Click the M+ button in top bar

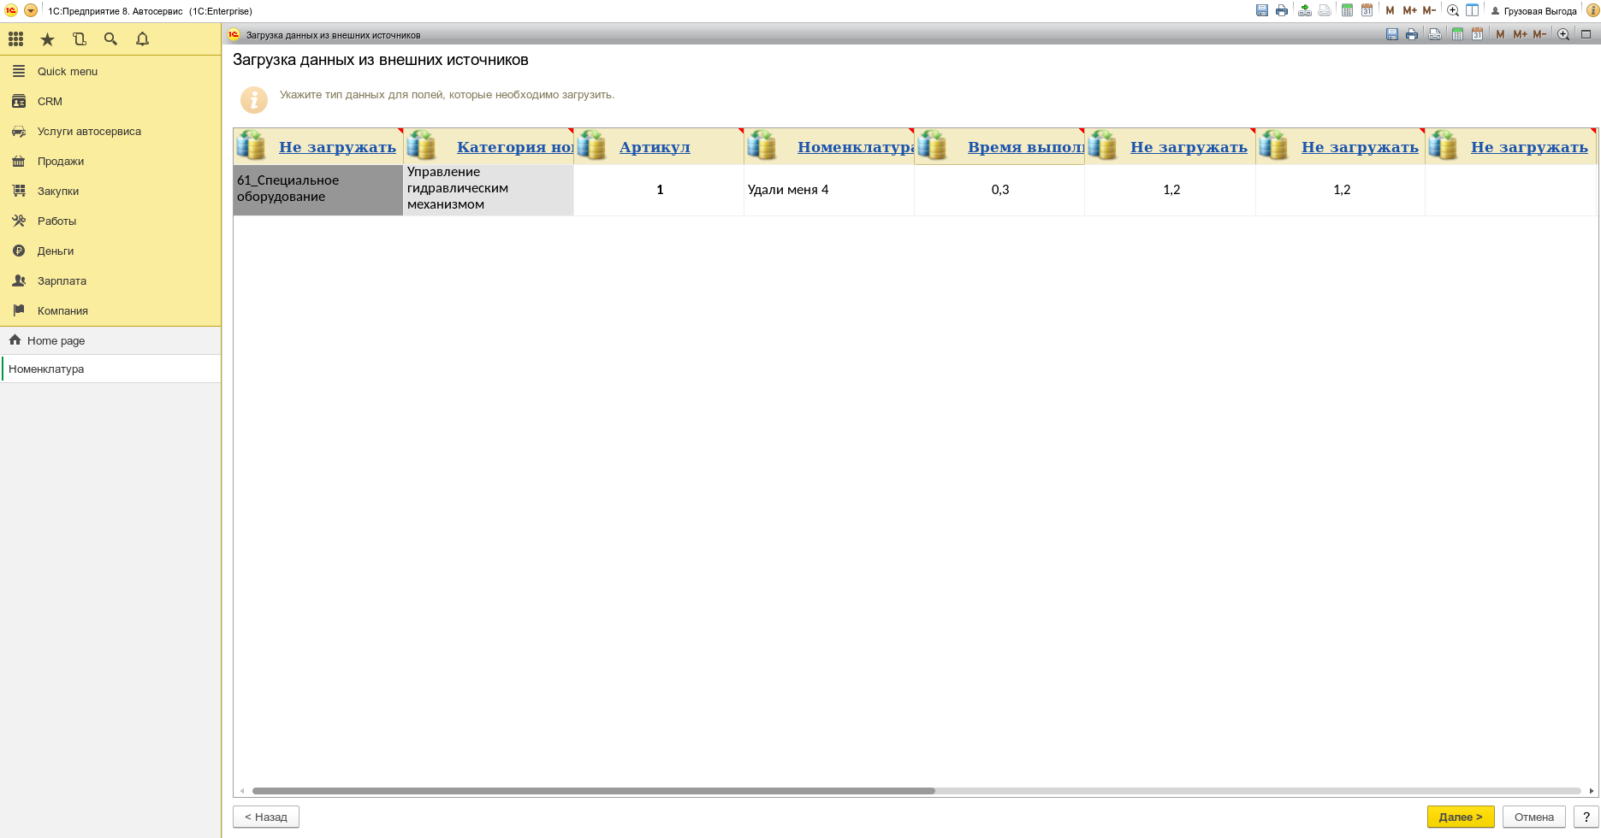pyautogui.click(x=1409, y=11)
